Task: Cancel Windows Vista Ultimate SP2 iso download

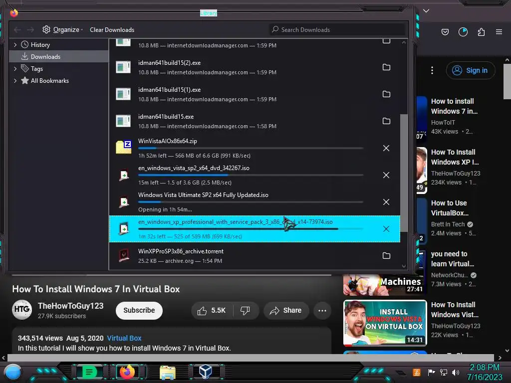Action: click(x=386, y=202)
